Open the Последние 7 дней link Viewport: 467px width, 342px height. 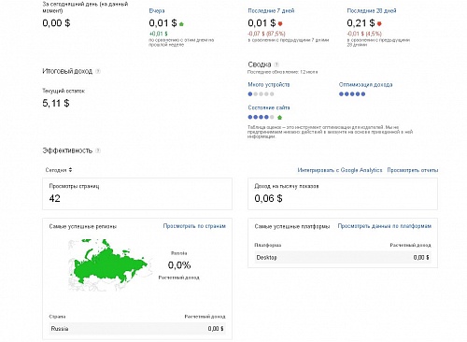point(271,11)
